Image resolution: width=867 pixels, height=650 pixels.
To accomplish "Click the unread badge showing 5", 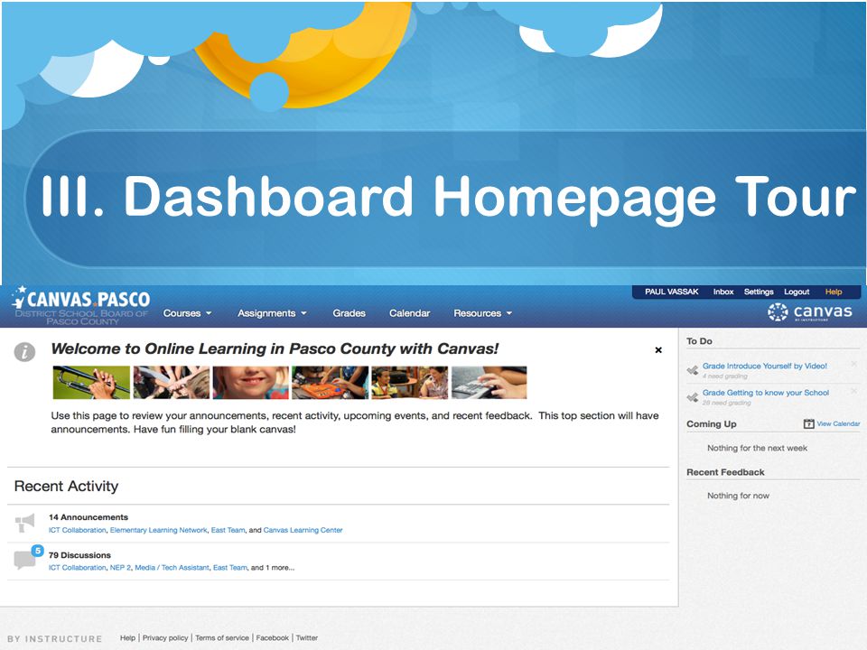I will [37, 551].
